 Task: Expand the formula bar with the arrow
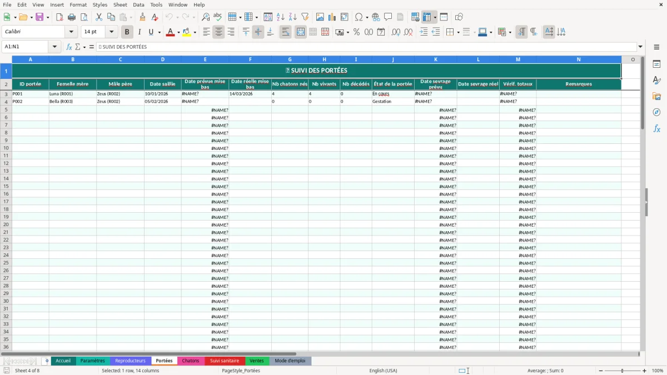(x=640, y=47)
